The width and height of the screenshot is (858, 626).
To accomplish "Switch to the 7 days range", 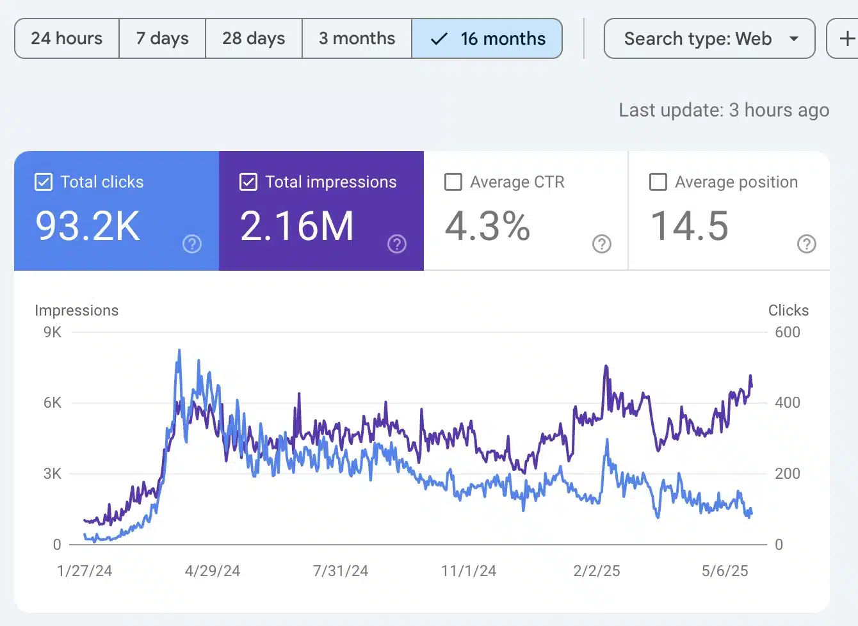I will point(162,38).
